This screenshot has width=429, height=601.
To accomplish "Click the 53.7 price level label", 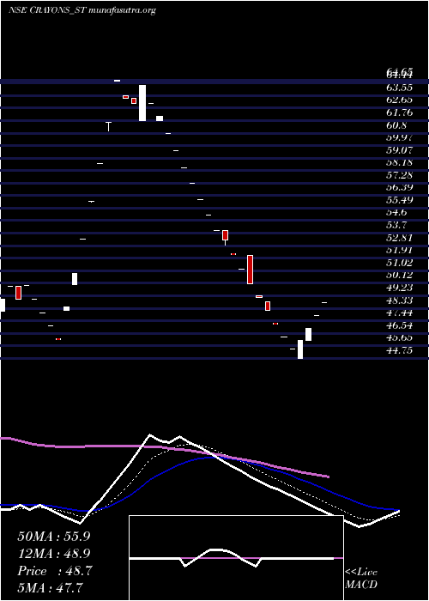I will 396,225.
